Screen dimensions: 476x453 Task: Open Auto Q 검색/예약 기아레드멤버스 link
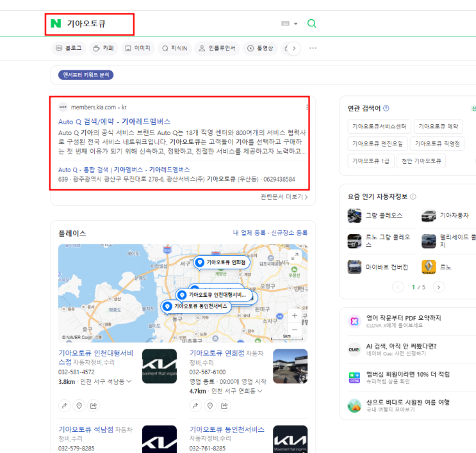[114, 122]
